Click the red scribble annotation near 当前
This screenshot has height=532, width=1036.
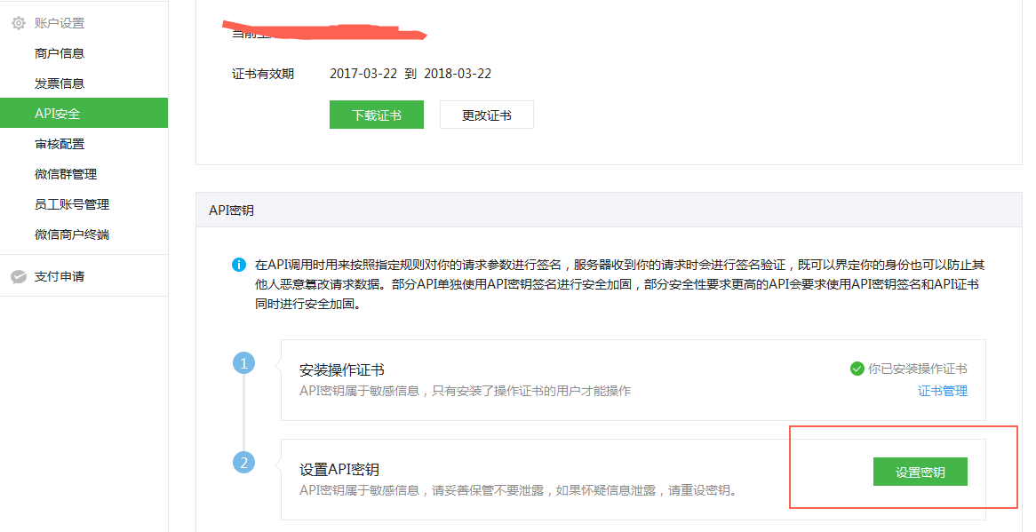[x=324, y=29]
